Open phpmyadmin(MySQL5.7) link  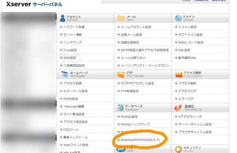click(140, 140)
